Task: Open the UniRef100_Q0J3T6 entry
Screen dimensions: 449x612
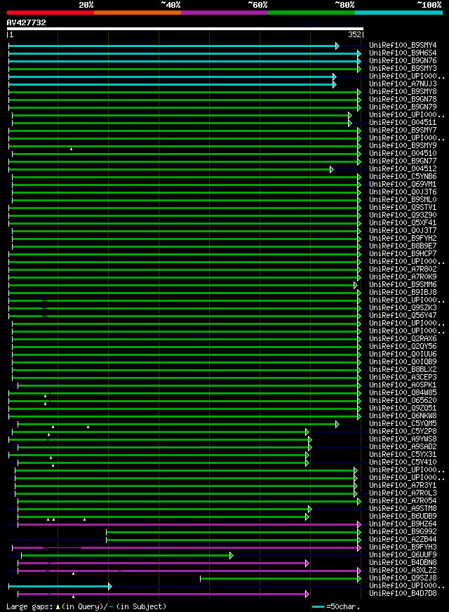Action: pos(403,192)
